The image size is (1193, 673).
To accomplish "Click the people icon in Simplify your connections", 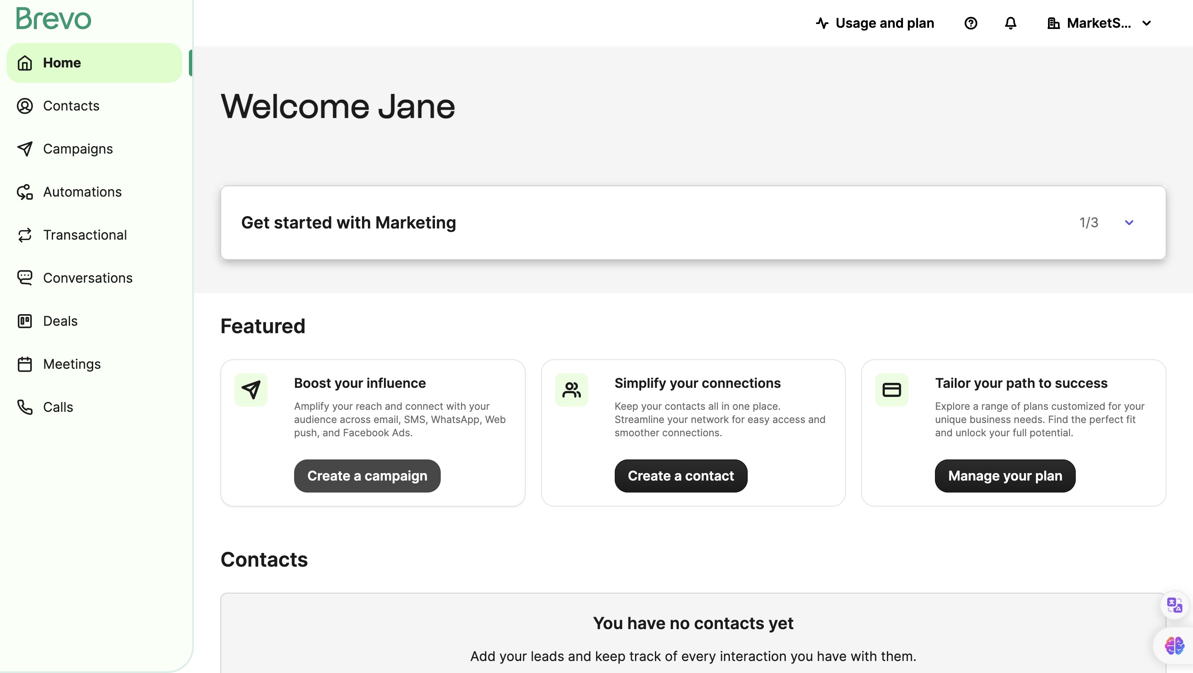I will [572, 390].
